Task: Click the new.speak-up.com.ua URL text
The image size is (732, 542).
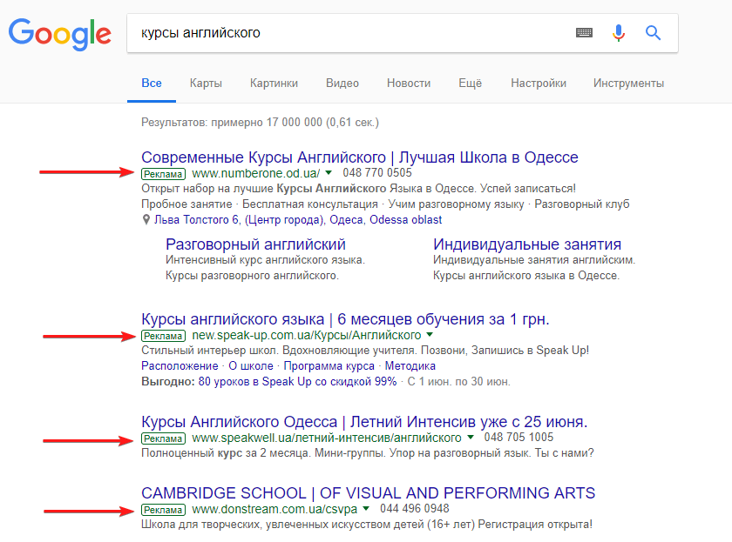Action: point(307,335)
